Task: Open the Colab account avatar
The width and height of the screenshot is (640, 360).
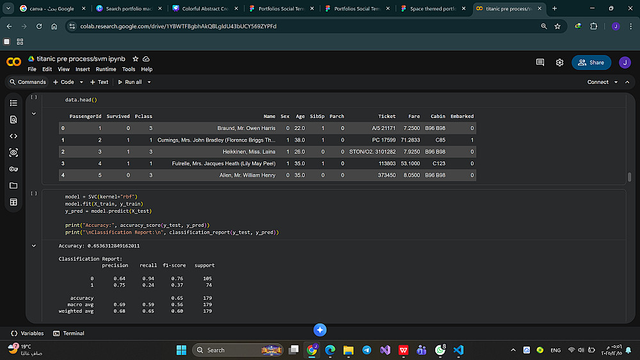Action: 625,63
